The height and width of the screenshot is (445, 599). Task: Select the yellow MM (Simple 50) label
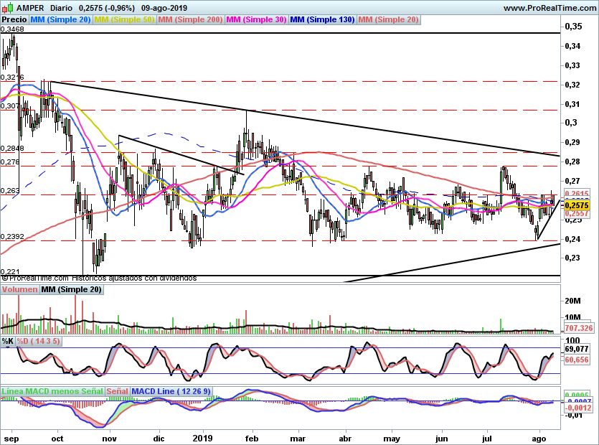(x=124, y=20)
